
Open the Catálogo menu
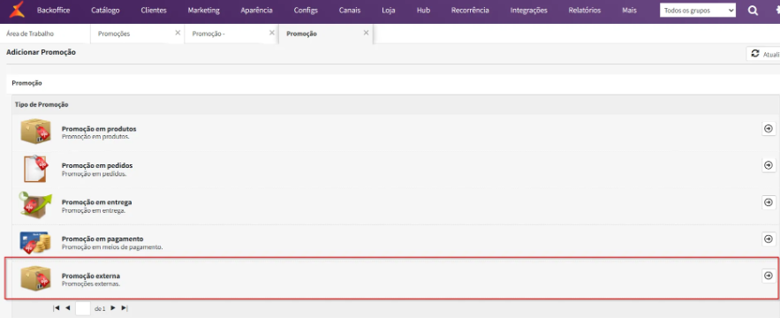pos(105,10)
